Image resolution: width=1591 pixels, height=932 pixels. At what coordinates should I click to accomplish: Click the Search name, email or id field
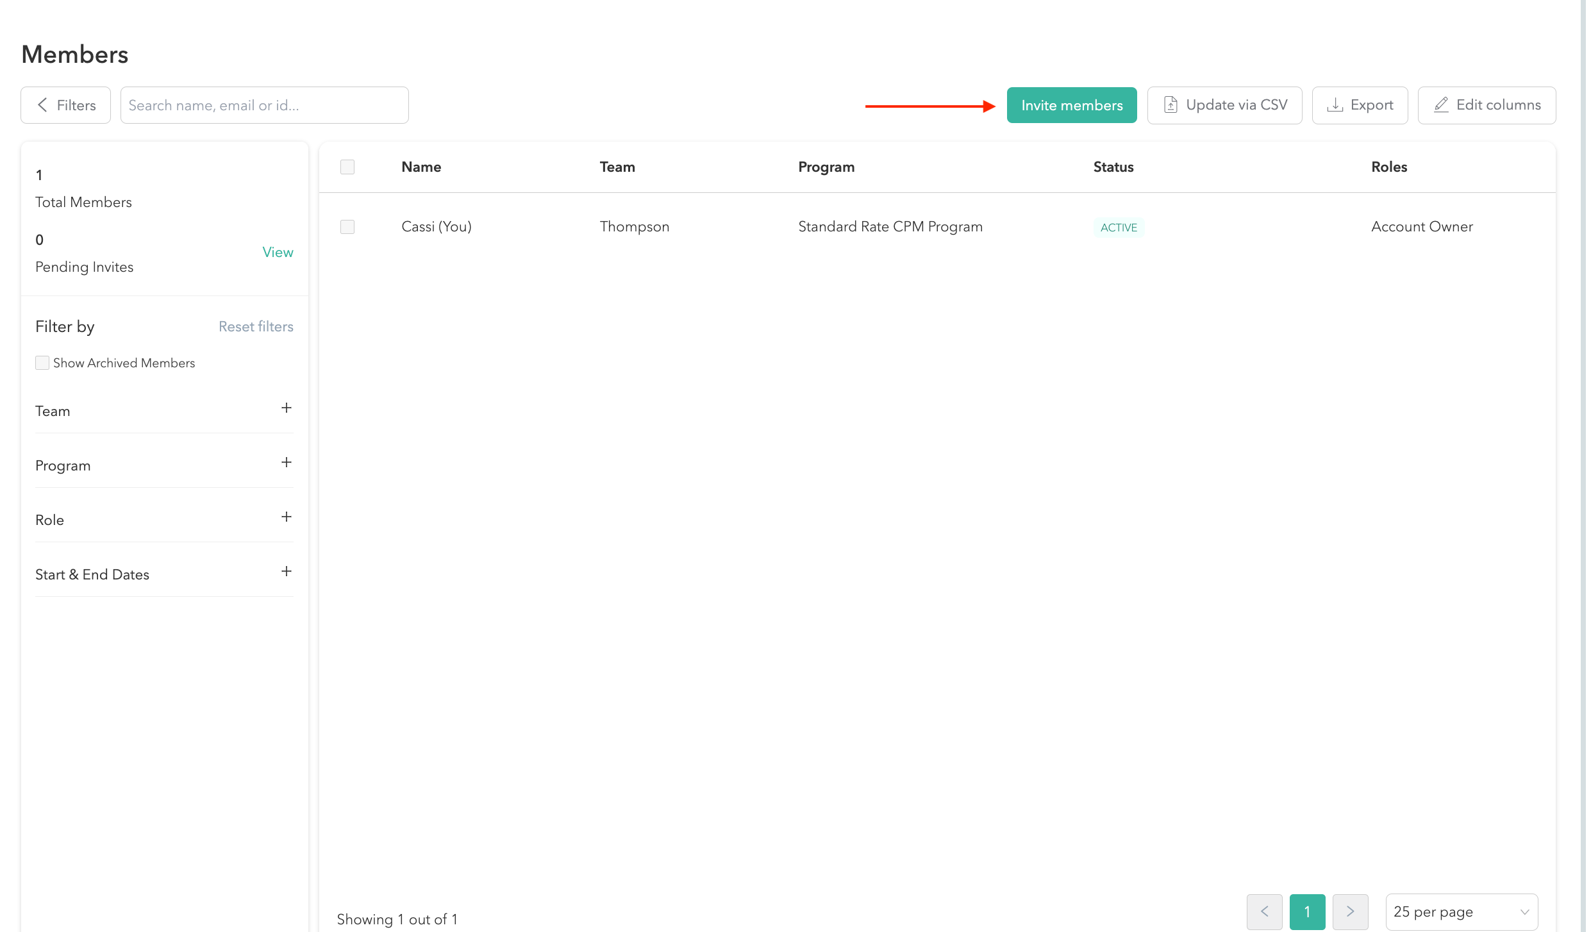[x=264, y=105]
